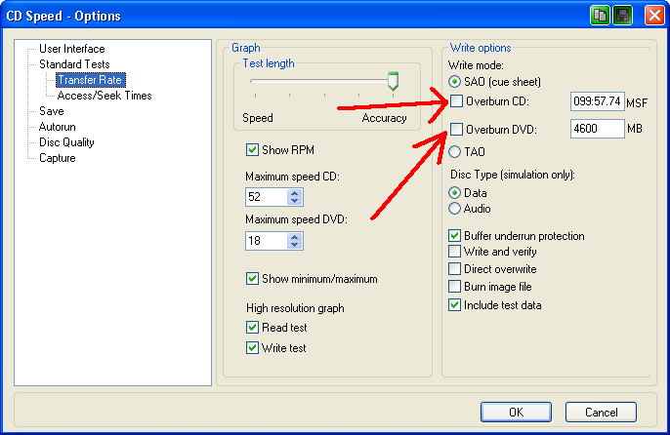Decrease Maximum speed DVD with down arrow

[295, 246]
